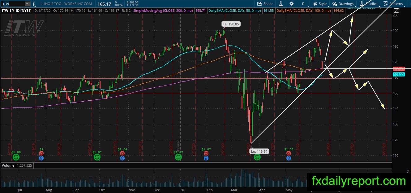
Task: Click the volume value 1,257,525
Action: (x=24, y=165)
